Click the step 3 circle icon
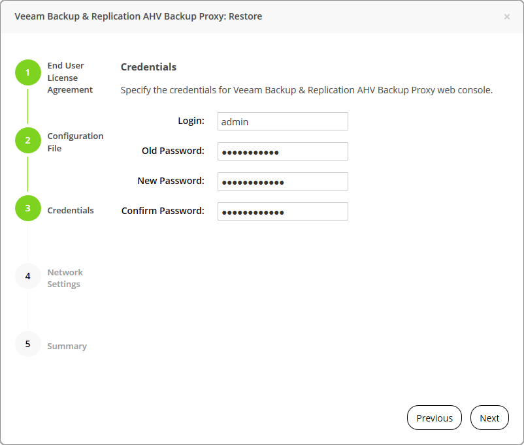The image size is (524, 445). click(x=27, y=208)
